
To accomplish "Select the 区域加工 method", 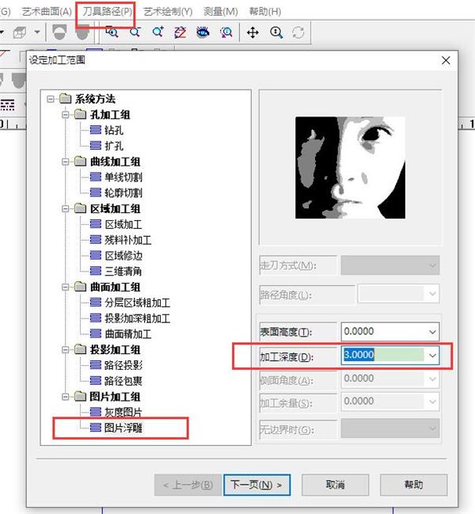I will (x=123, y=224).
